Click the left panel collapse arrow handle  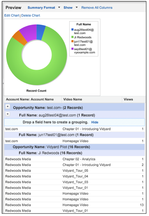(x=3, y=83)
